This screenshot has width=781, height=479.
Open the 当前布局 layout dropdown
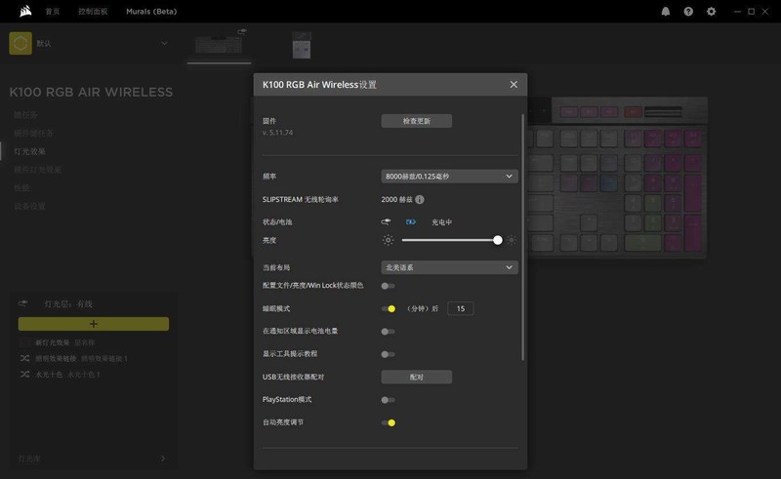click(449, 268)
